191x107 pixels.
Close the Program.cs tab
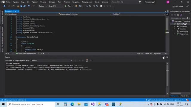click(x=18, y=11)
